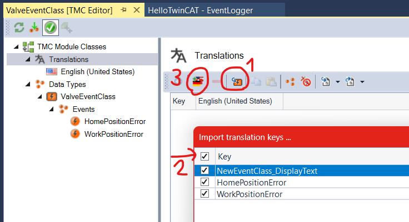Click the reload green arrows icon
409x222 pixels.
pos(19,27)
